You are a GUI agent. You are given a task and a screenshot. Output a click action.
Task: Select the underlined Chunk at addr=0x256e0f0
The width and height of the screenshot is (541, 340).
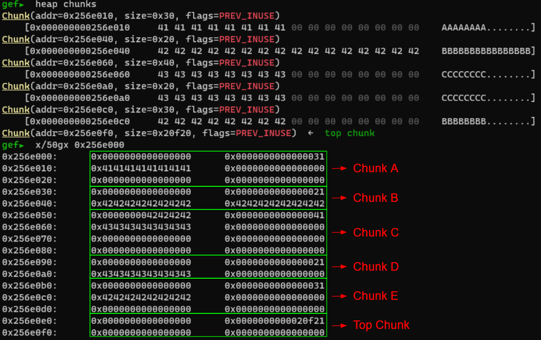[x=15, y=133]
